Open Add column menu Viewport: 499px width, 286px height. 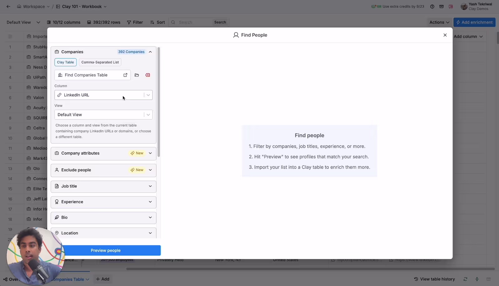(x=468, y=36)
